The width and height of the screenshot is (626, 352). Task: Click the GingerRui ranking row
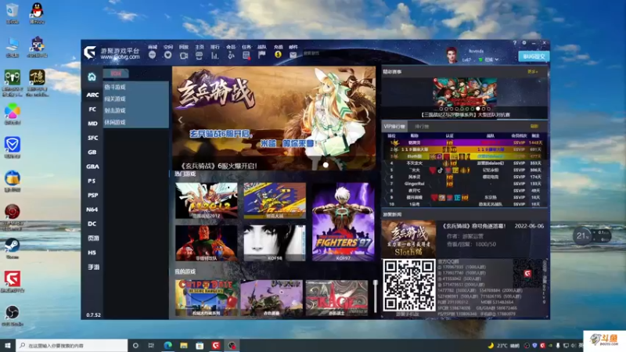466,184
